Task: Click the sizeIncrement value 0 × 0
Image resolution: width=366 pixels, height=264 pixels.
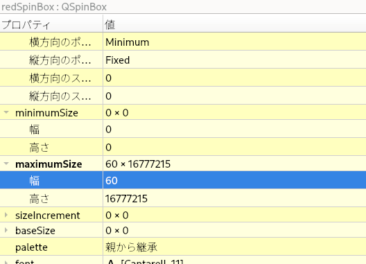Action: click(x=117, y=215)
